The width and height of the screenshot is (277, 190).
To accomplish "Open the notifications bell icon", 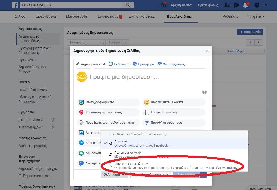I will [245, 5].
